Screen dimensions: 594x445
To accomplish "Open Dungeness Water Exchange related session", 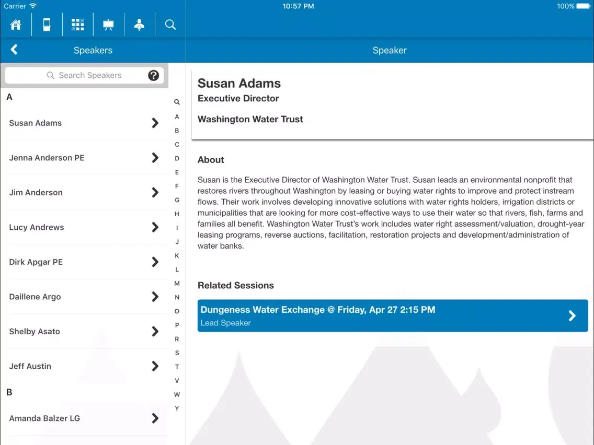I will click(x=393, y=315).
